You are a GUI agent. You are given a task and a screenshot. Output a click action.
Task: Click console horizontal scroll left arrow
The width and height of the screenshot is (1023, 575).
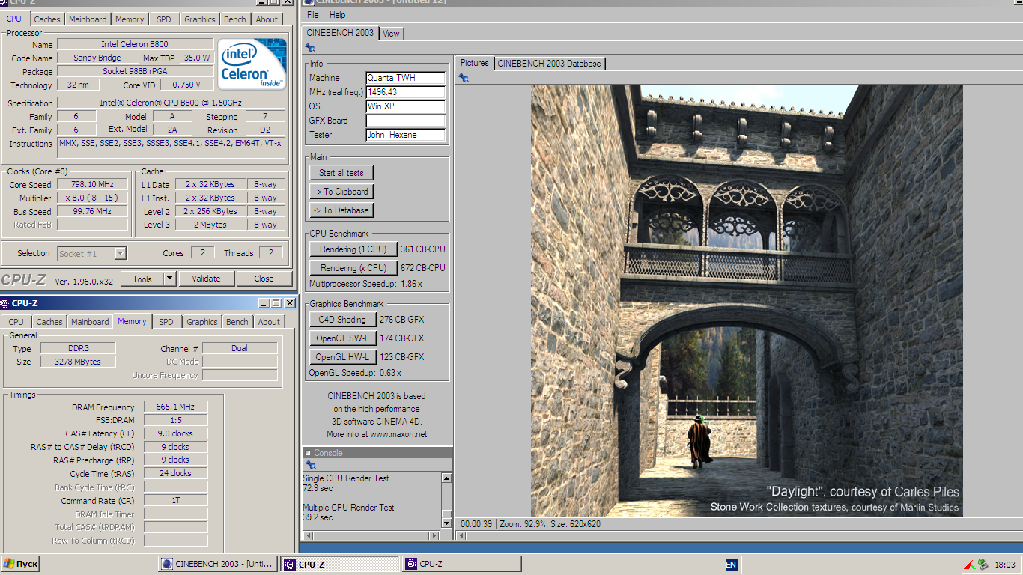pyautogui.click(x=306, y=535)
